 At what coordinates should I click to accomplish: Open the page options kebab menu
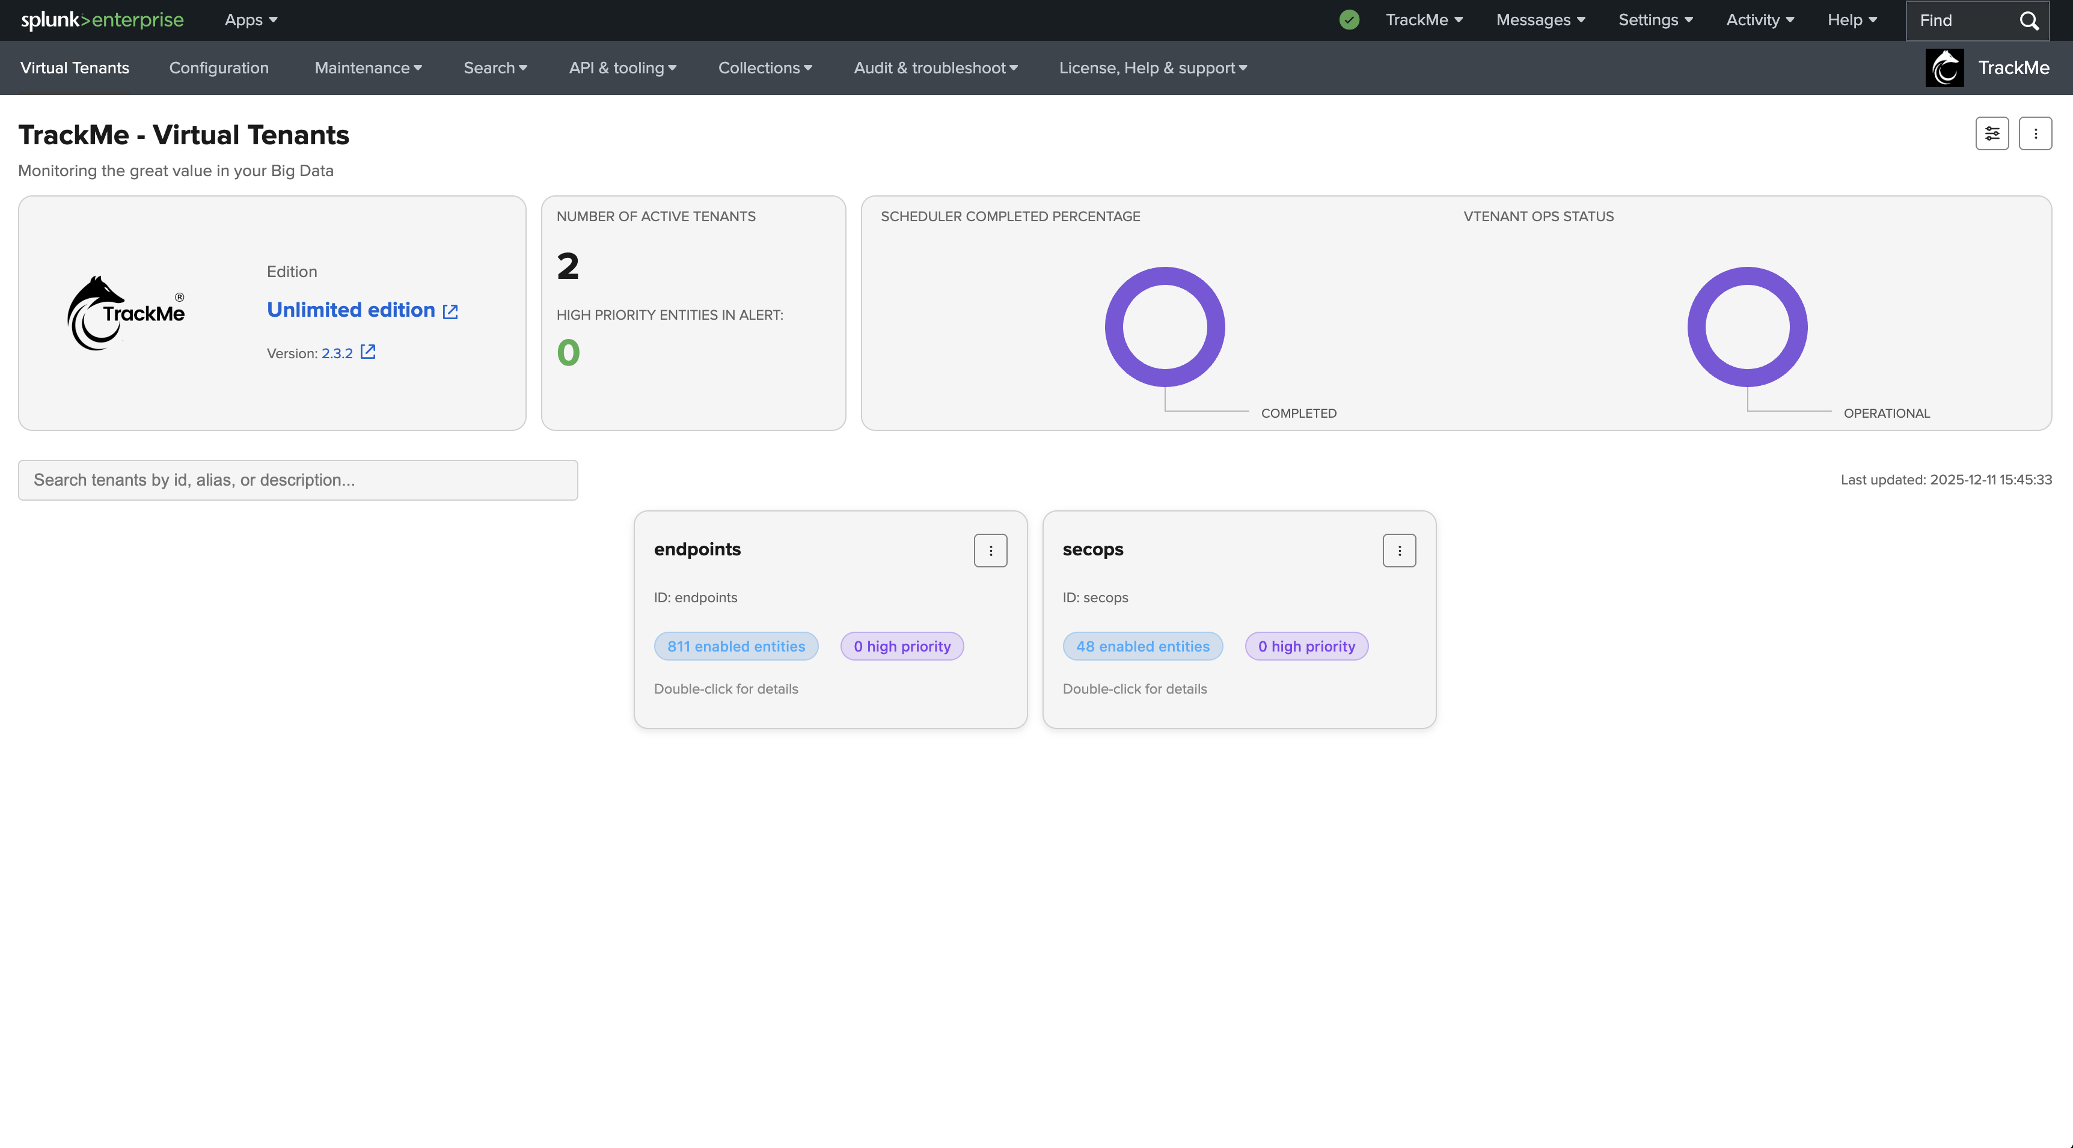[x=2035, y=133]
